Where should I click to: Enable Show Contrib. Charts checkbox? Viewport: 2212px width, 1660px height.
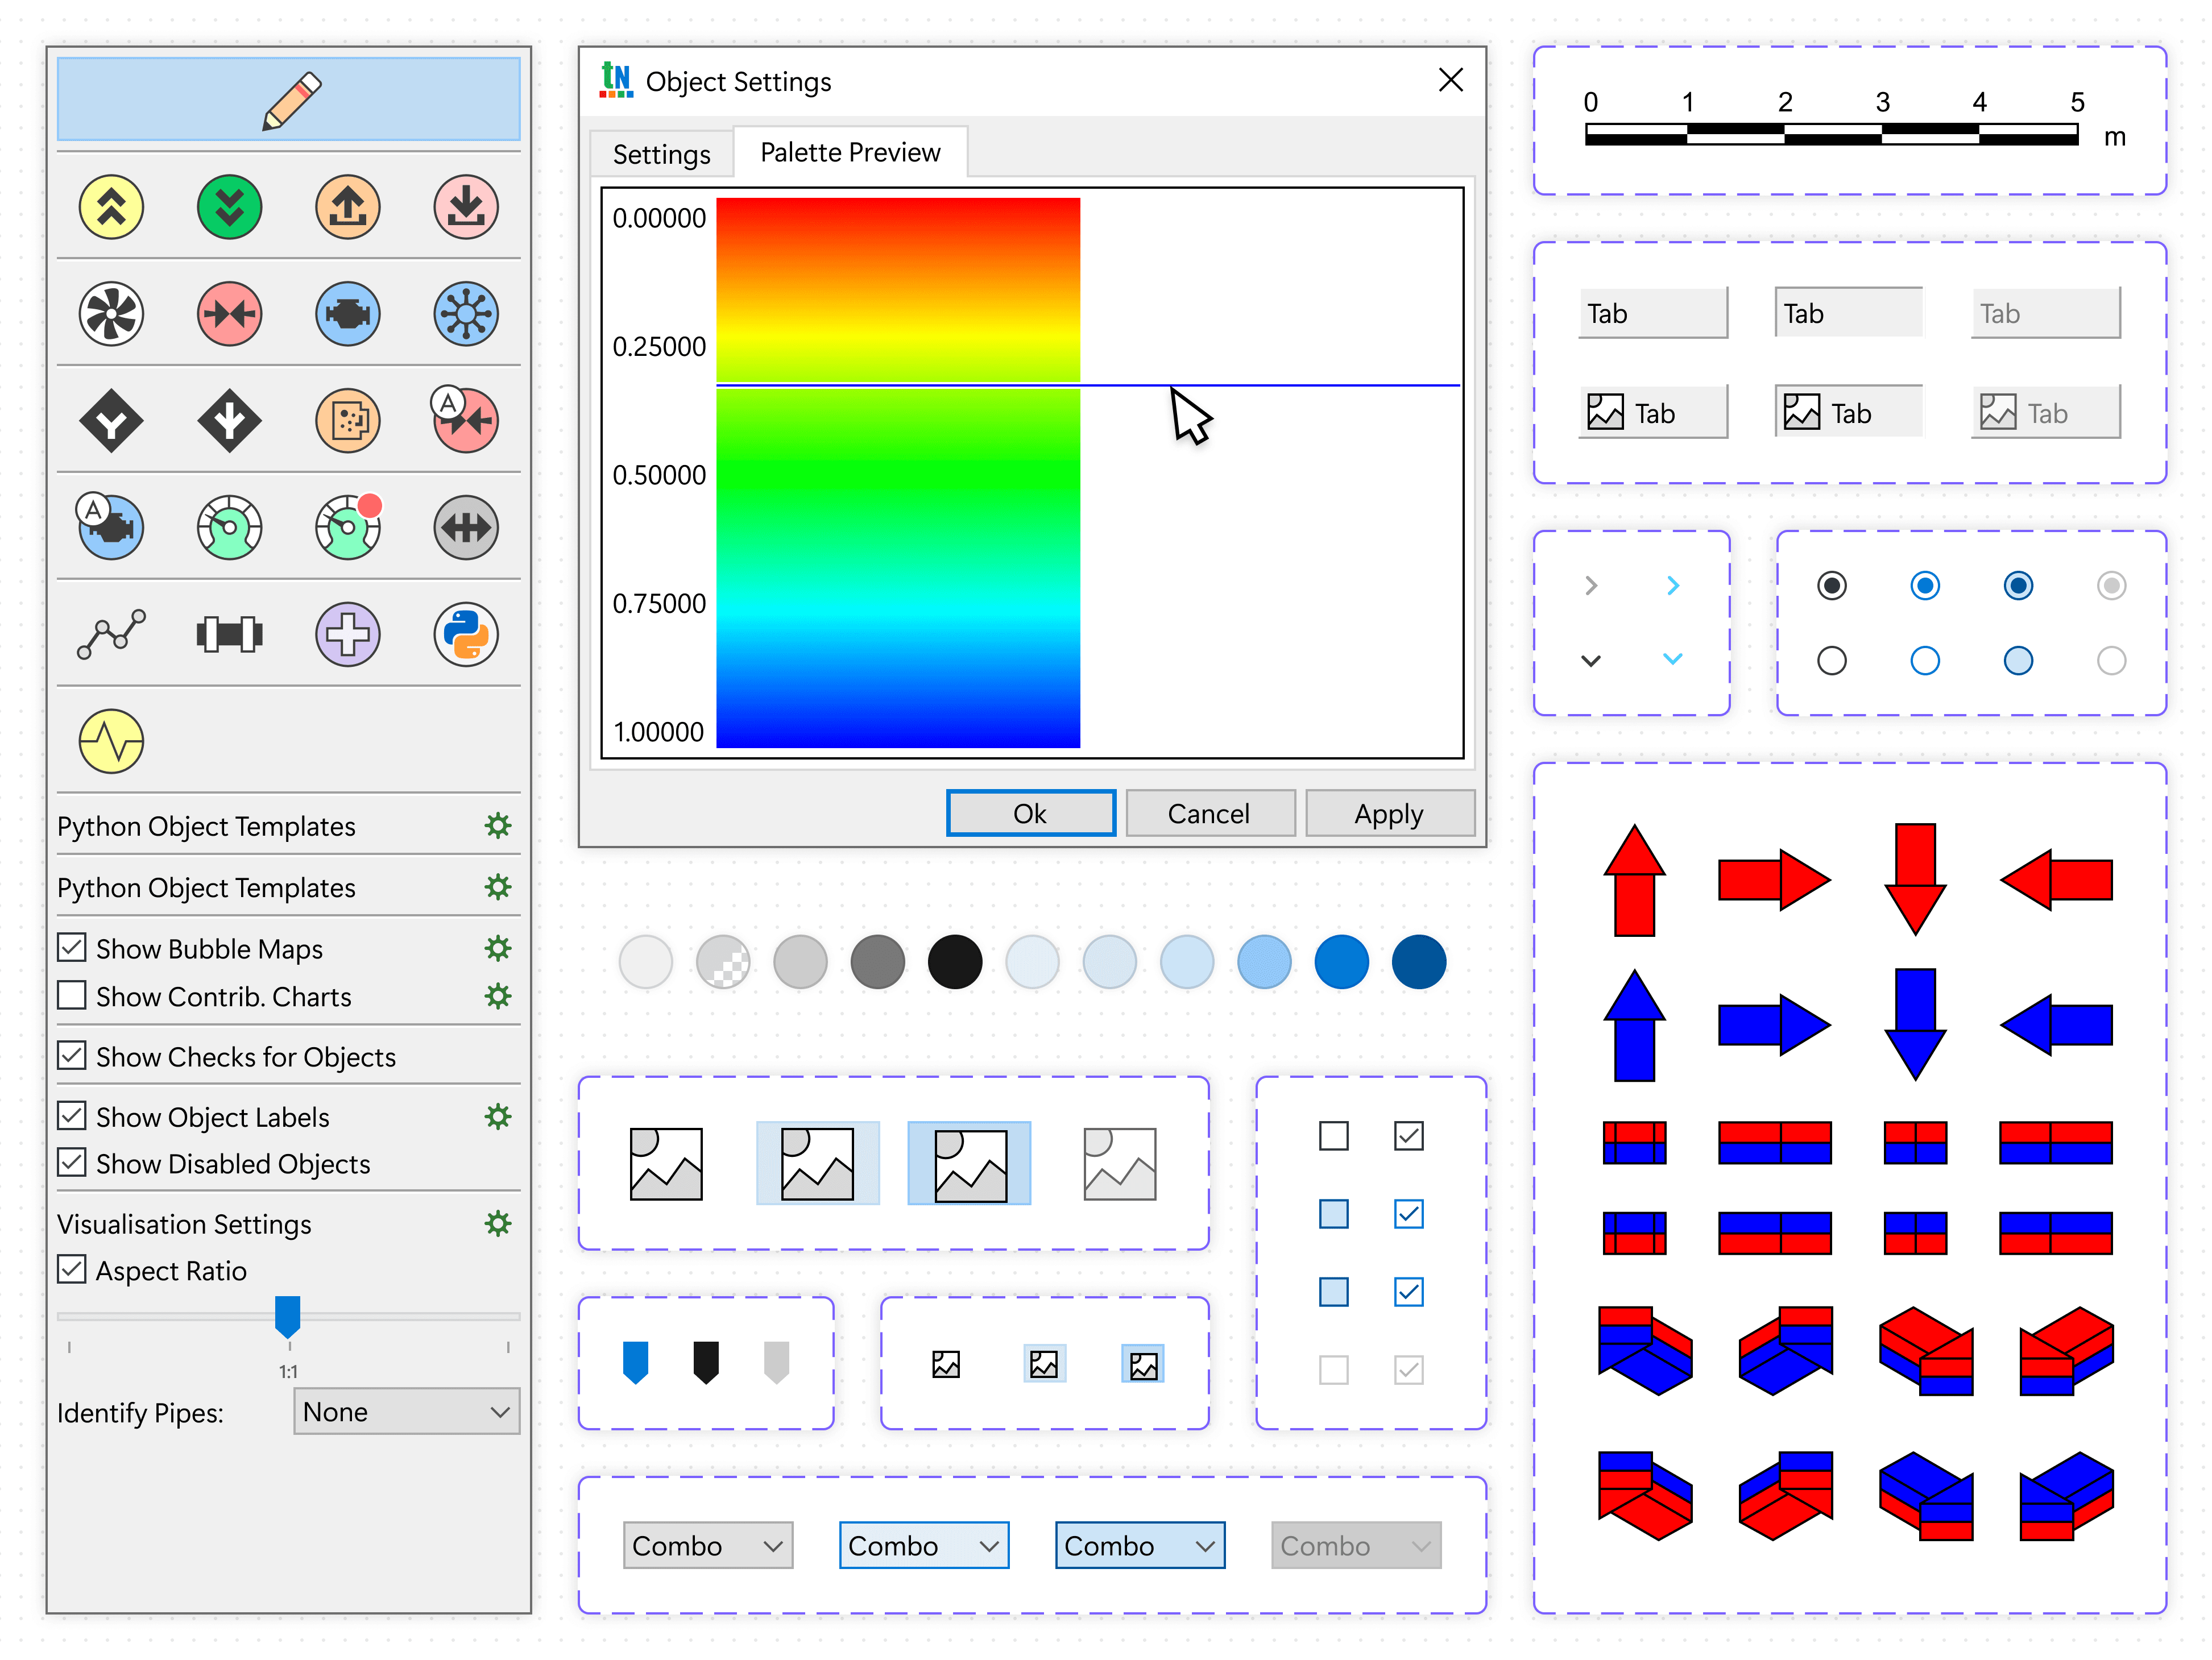(72, 996)
